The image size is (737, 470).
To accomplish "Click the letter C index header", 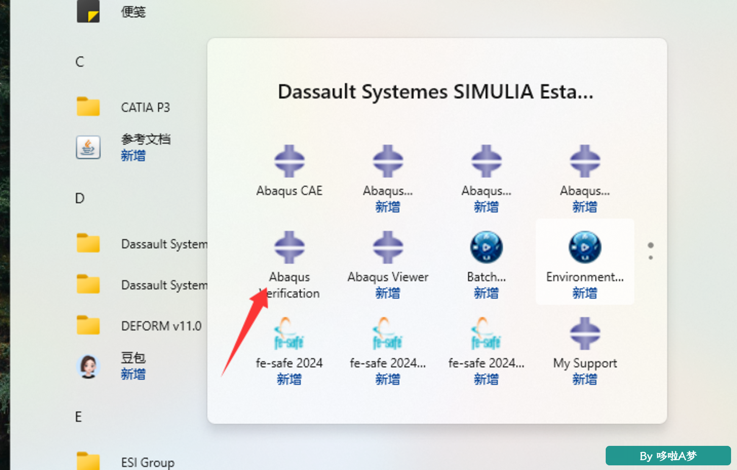I will click(80, 62).
